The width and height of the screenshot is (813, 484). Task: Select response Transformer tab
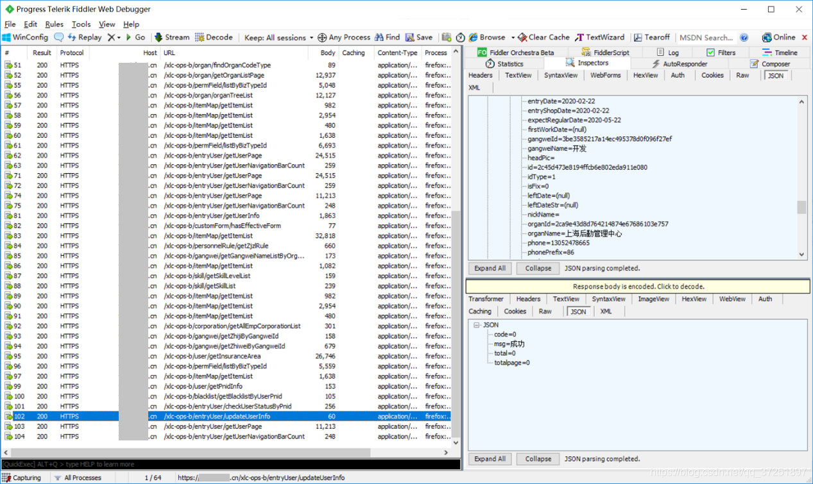[486, 299]
